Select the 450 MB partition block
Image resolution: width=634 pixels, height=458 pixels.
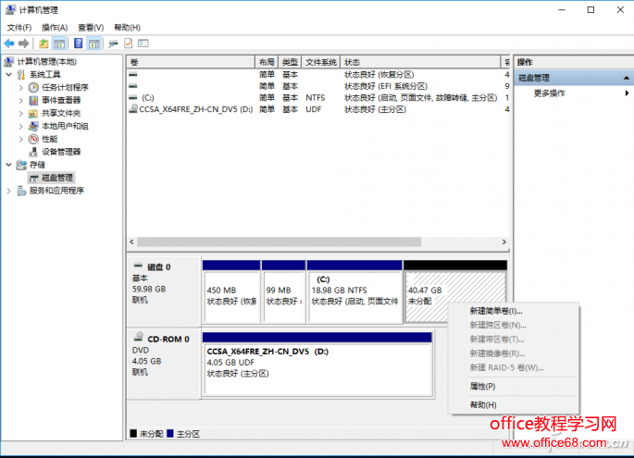231,291
